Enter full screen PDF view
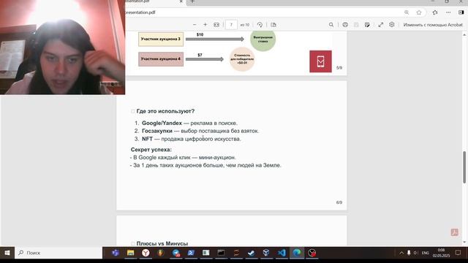Screen dimensions: 468x263 point(380,25)
